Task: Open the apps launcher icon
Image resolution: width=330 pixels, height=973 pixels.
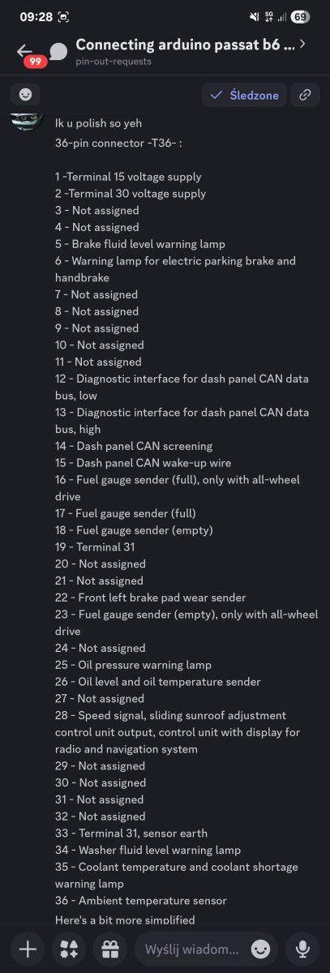Action: point(68,949)
